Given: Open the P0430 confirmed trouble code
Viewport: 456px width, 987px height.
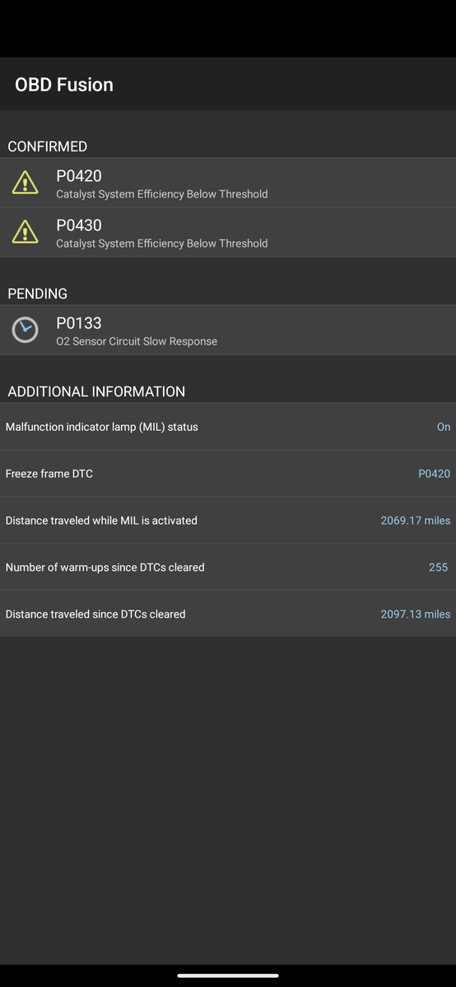Looking at the screenshot, I should [x=228, y=232].
